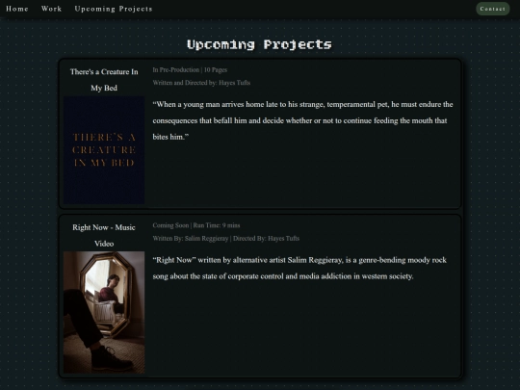The height and width of the screenshot is (390, 520).
Task: Go to the Home nav link
Action: [x=17, y=9]
